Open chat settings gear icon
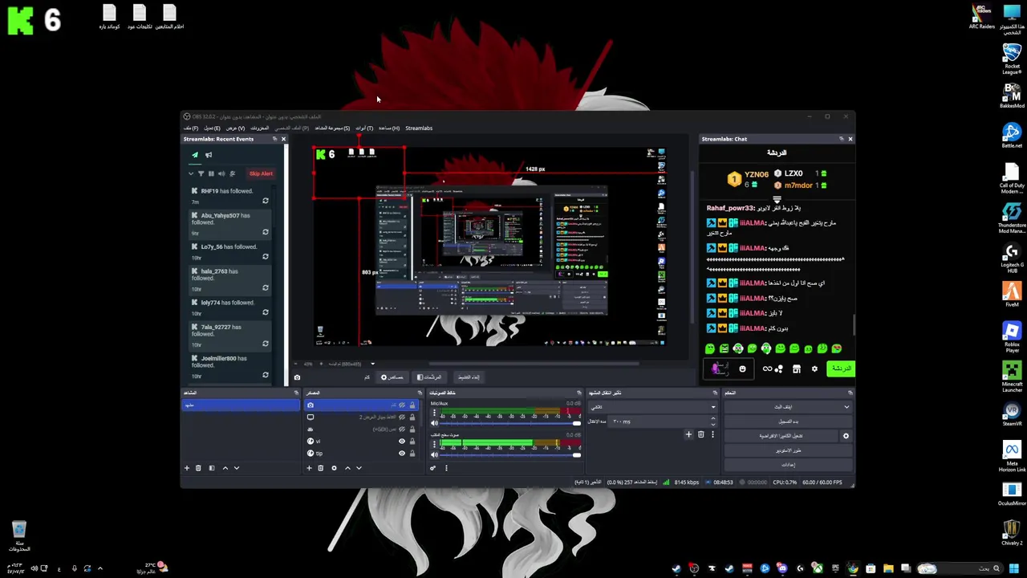 click(814, 369)
